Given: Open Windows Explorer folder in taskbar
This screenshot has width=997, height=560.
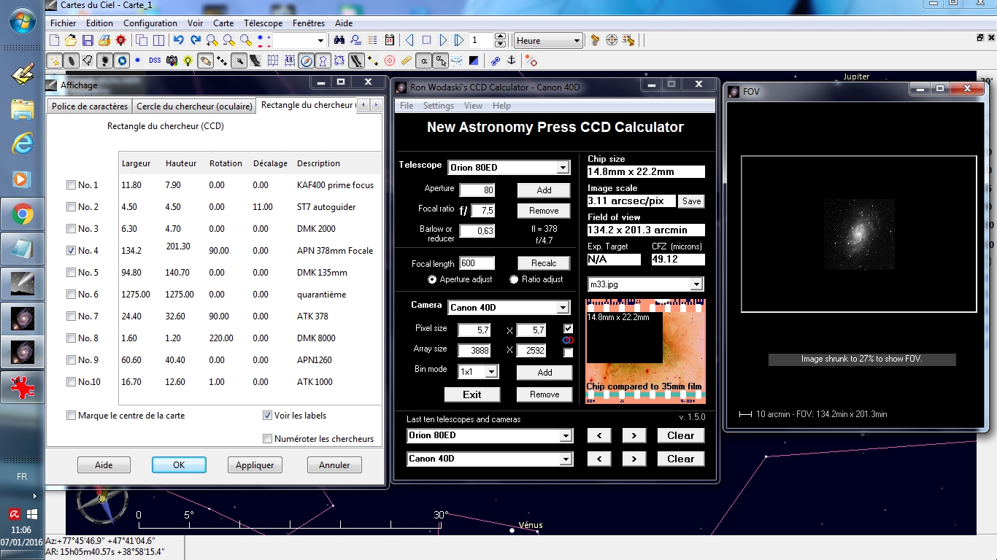Looking at the screenshot, I should [x=22, y=109].
